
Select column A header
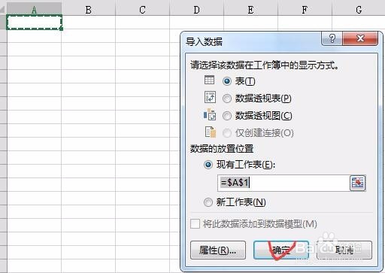pos(34,10)
